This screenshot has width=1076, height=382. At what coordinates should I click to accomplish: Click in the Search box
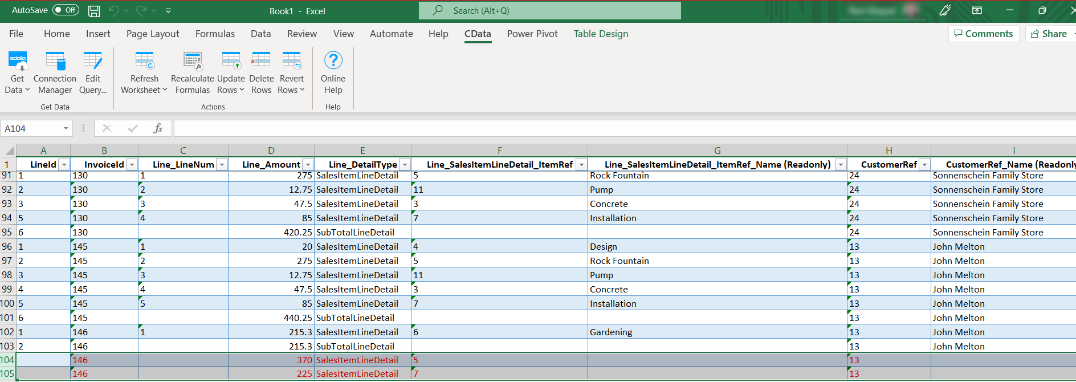(x=549, y=11)
